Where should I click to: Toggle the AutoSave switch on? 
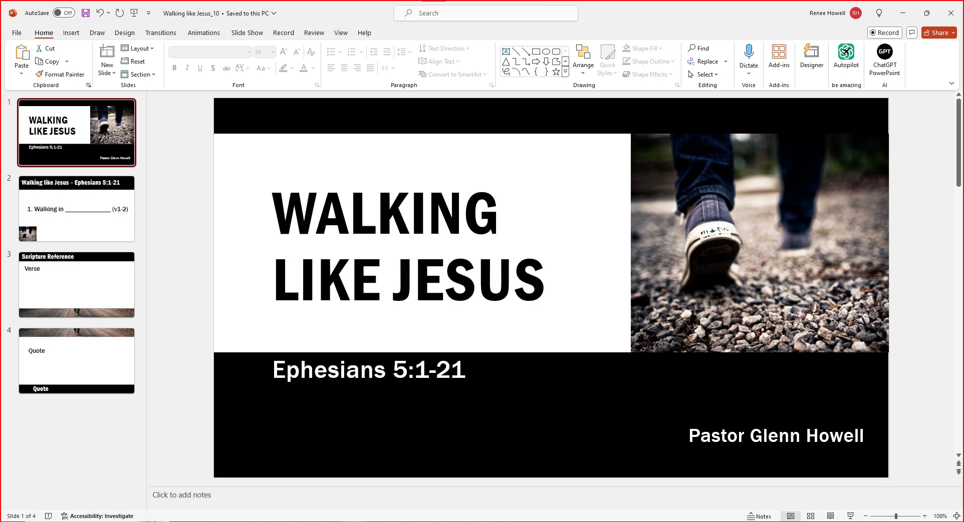click(64, 13)
